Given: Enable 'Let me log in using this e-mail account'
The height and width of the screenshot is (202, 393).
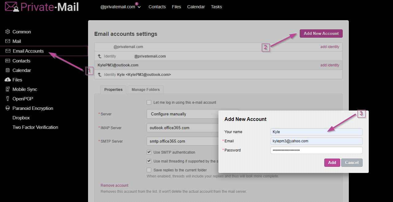Looking at the screenshot, I should (149, 103).
